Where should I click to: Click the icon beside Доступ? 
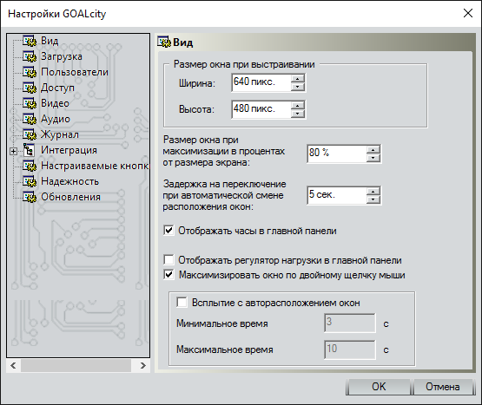coord(30,88)
